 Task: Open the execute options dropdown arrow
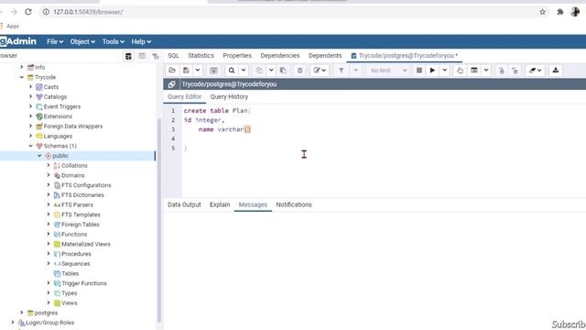tap(444, 71)
